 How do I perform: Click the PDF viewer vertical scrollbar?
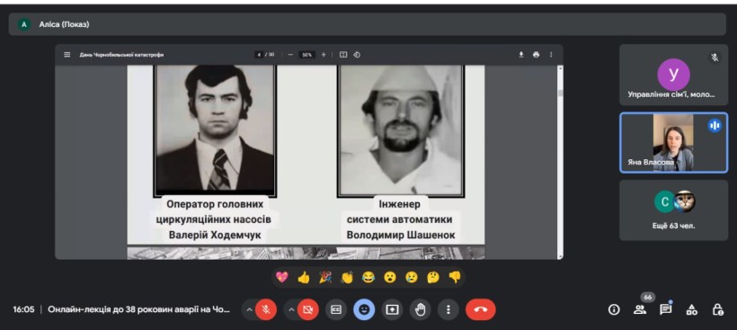coord(559,162)
